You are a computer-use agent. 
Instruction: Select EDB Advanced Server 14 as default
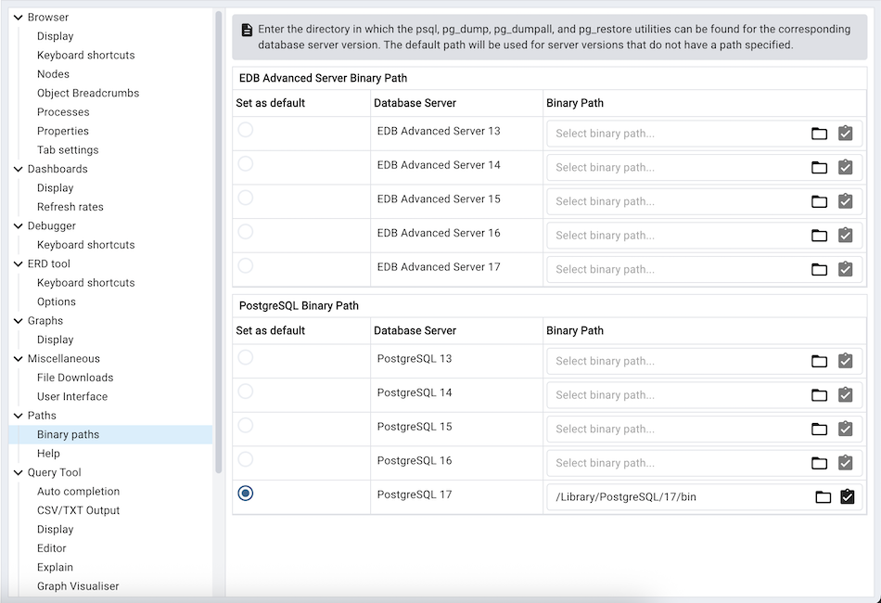point(245,167)
